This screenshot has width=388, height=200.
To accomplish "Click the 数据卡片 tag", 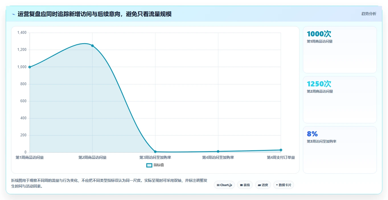I will point(284,185).
